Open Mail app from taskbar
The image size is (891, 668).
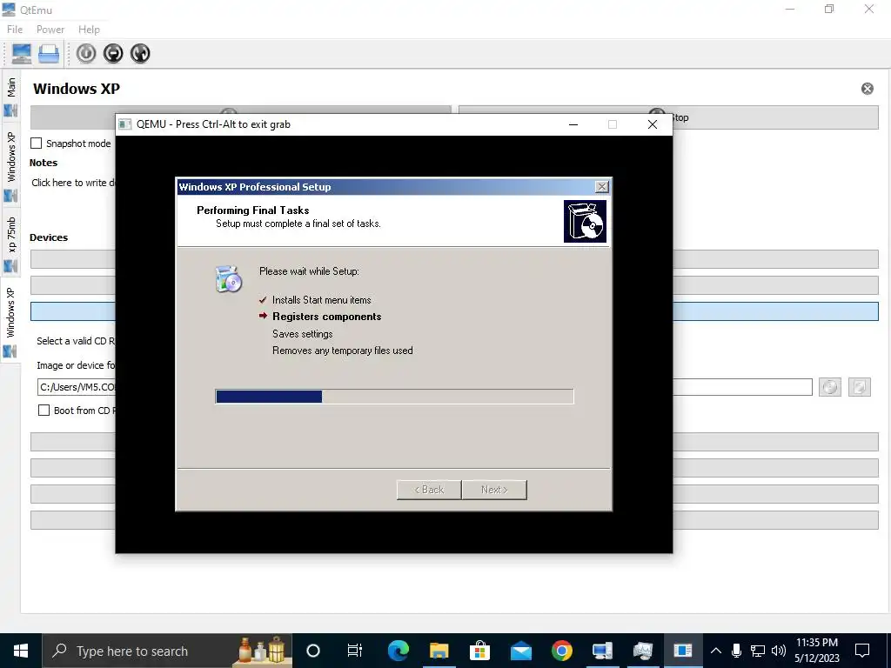pyautogui.click(x=521, y=651)
